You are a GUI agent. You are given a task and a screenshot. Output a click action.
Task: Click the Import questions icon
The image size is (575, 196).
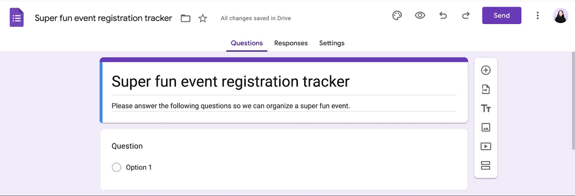pyautogui.click(x=486, y=89)
